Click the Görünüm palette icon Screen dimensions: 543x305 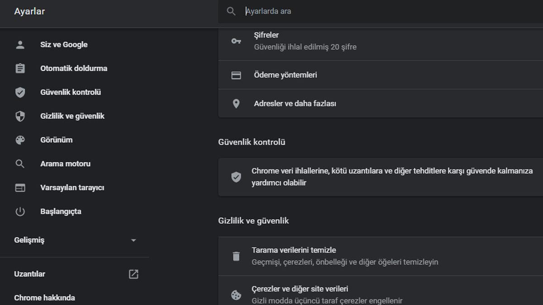[20, 140]
